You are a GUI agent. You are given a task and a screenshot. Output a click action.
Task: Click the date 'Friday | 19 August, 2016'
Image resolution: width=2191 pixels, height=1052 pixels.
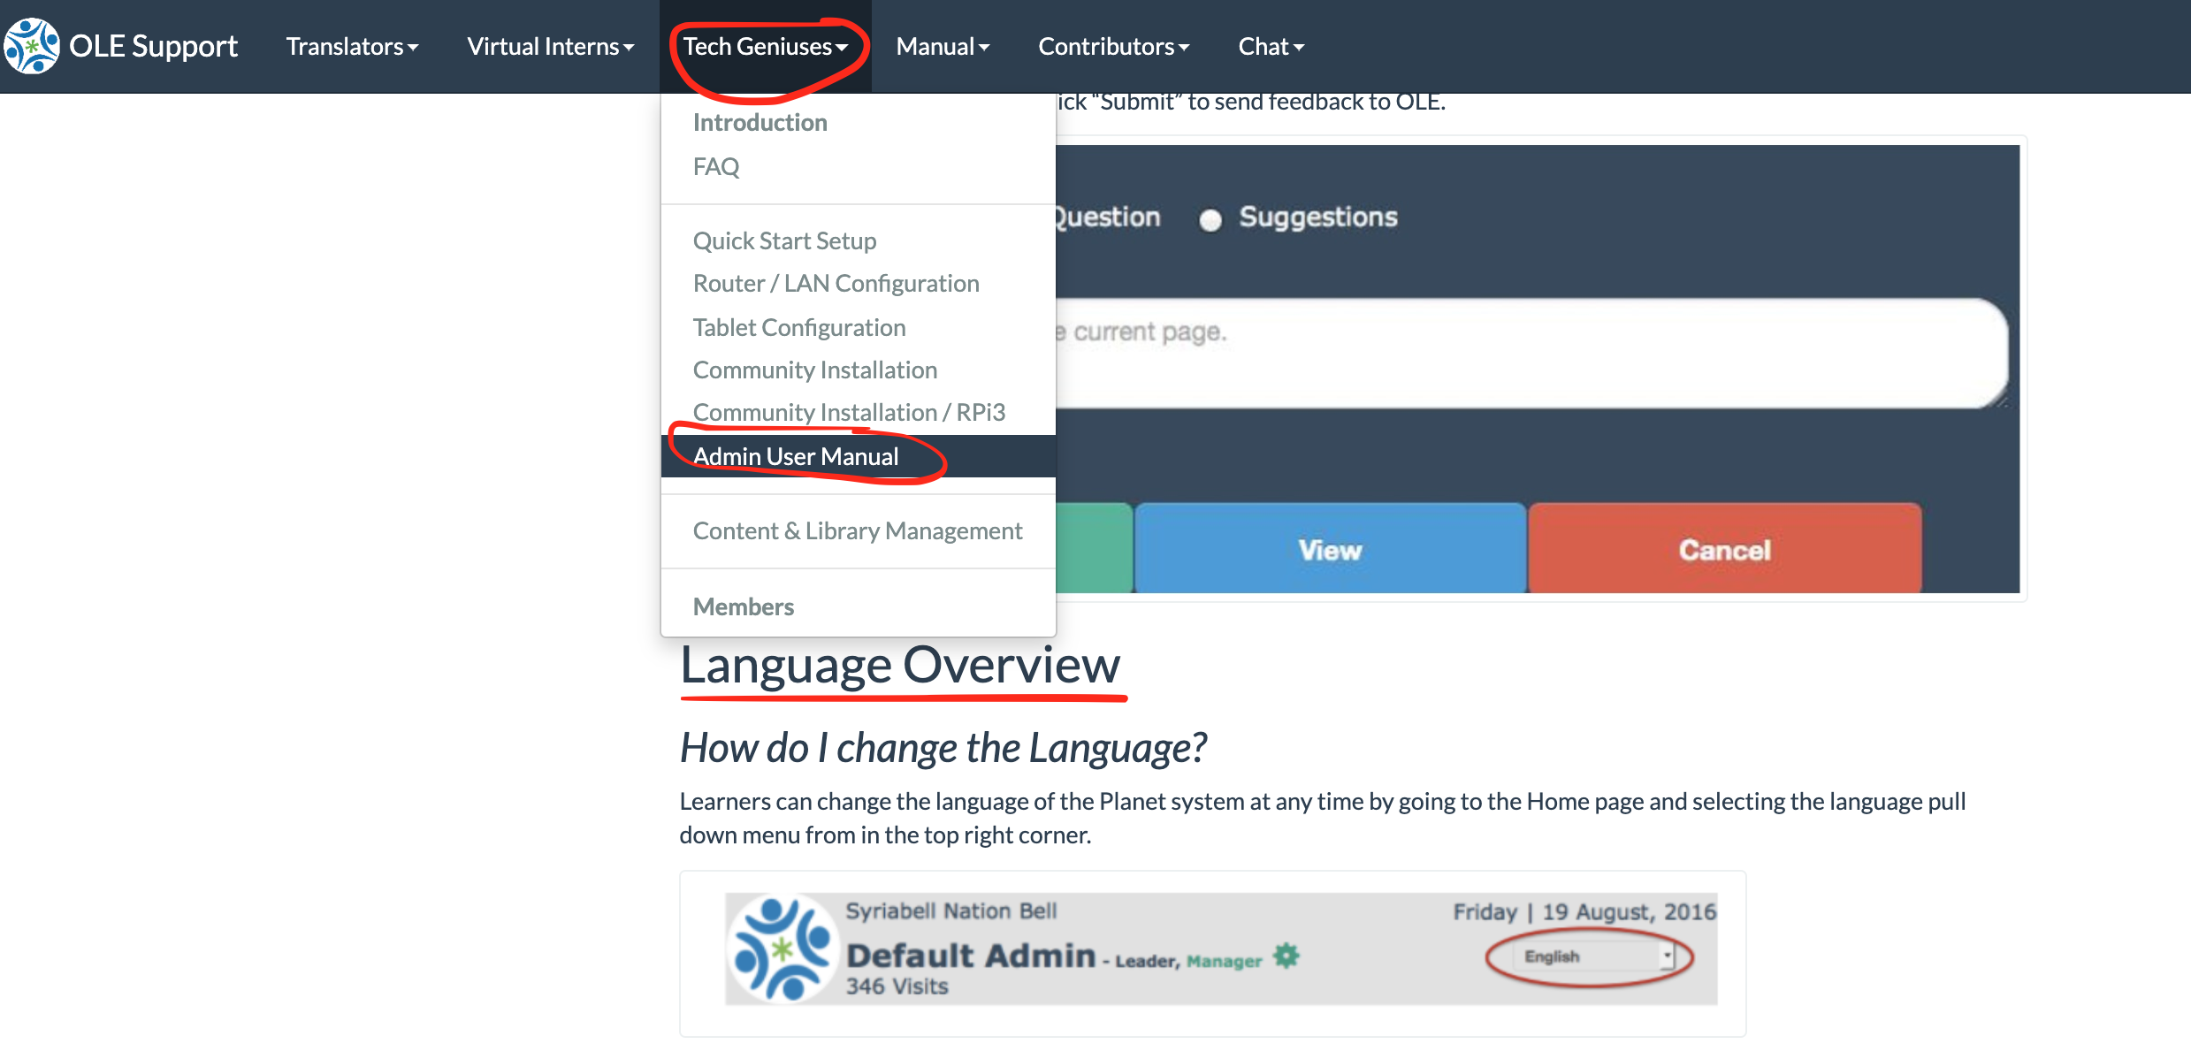(1584, 911)
